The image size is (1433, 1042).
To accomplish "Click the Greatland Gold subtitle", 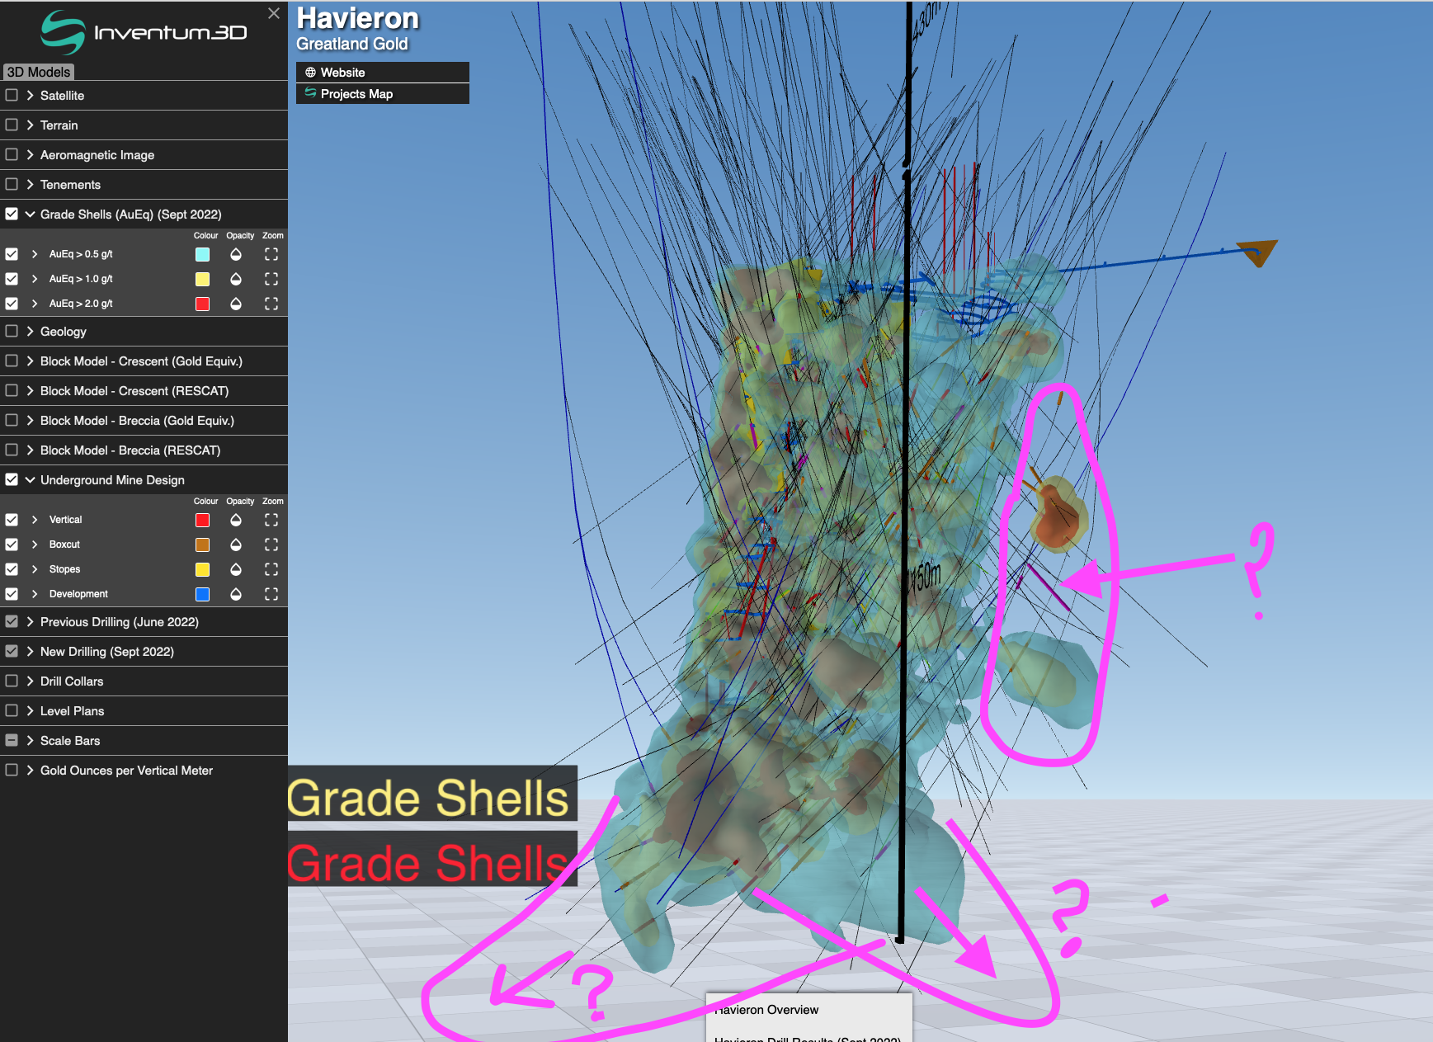I will 352,44.
